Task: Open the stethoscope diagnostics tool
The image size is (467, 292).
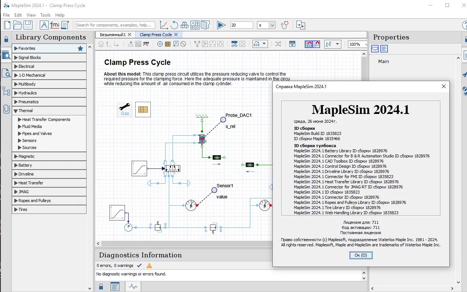Action: pos(285,25)
